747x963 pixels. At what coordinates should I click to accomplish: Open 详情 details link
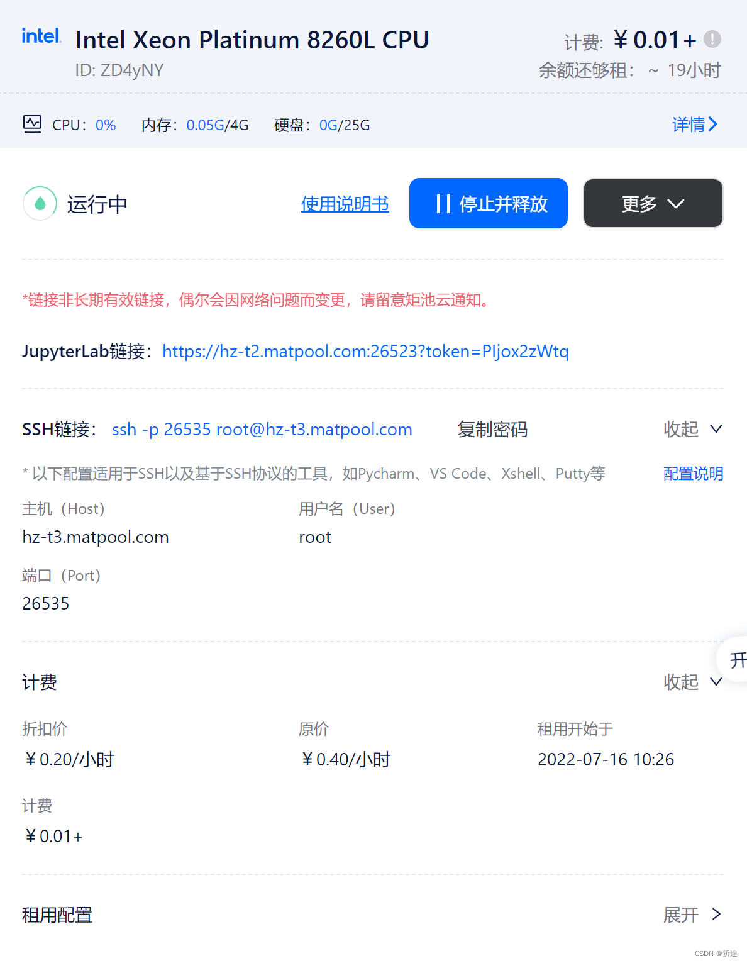[x=694, y=125]
